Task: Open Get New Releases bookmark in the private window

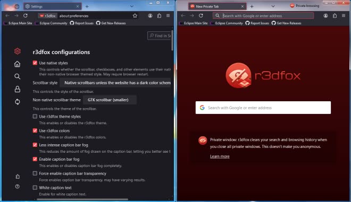Action: click(287, 23)
